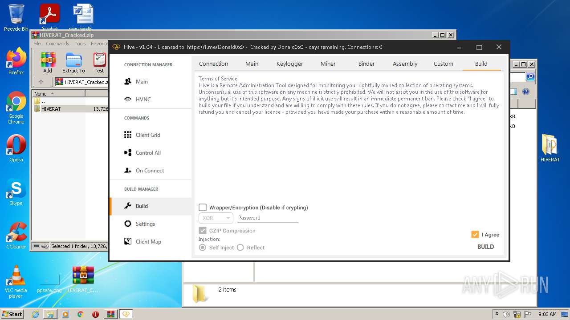Click the Password input field
Viewport: 570px width, 320px height.
coord(268,218)
